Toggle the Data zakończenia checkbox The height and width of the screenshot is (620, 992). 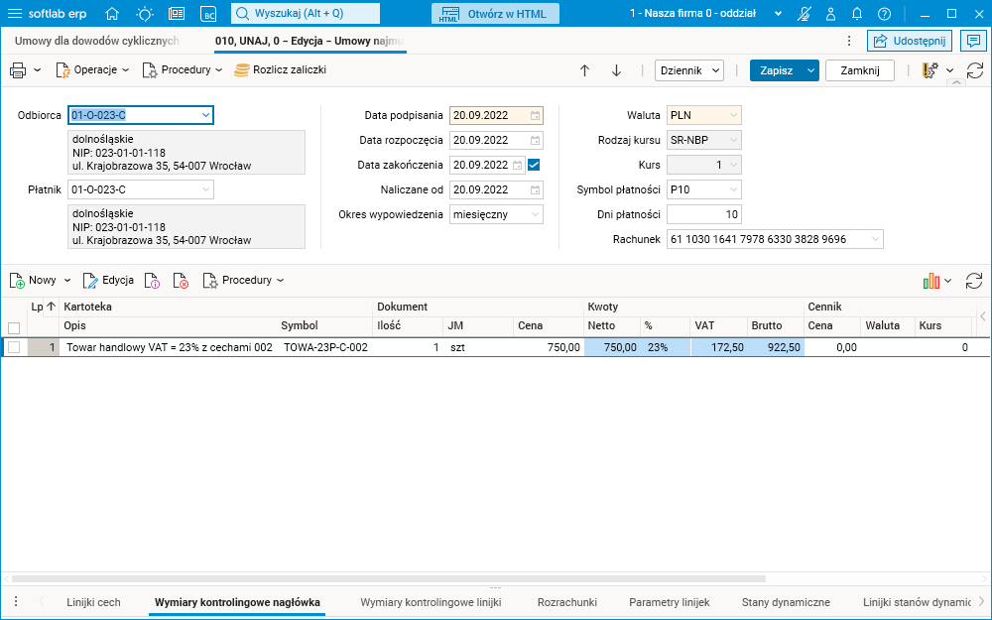pos(534,165)
